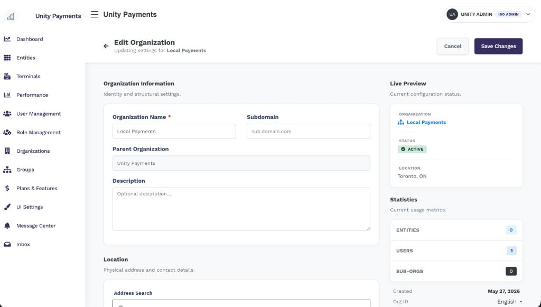The image size is (541, 307).
Task: Open Groups in the sidebar
Action: (x=25, y=170)
